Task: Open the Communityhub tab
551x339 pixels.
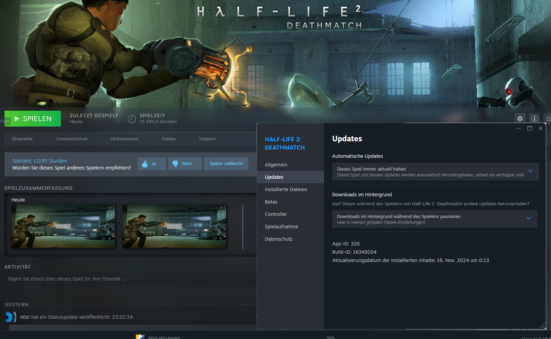Action: click(72, 139)
